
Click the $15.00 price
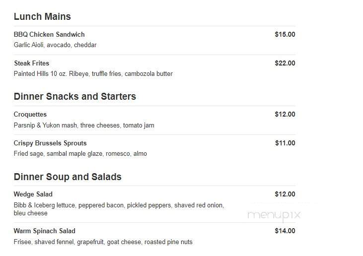pos(285,34)
